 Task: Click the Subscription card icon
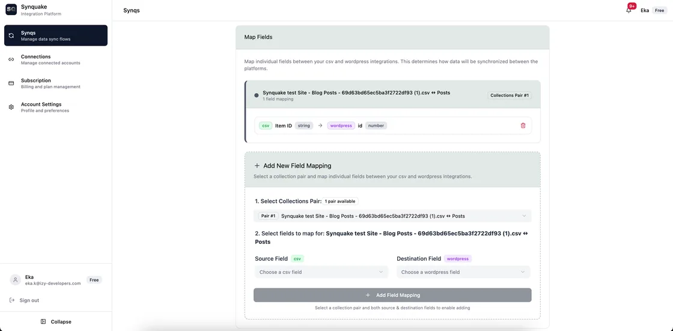point(11,84)
